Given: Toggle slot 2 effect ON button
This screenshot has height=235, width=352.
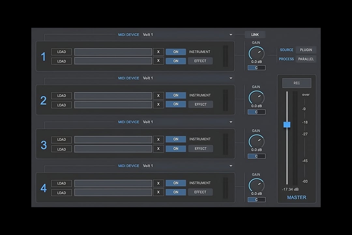Looking at the screenshot, I should click(x=176, y=104).
